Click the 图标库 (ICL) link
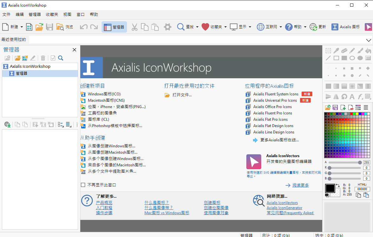 [98, 119]
